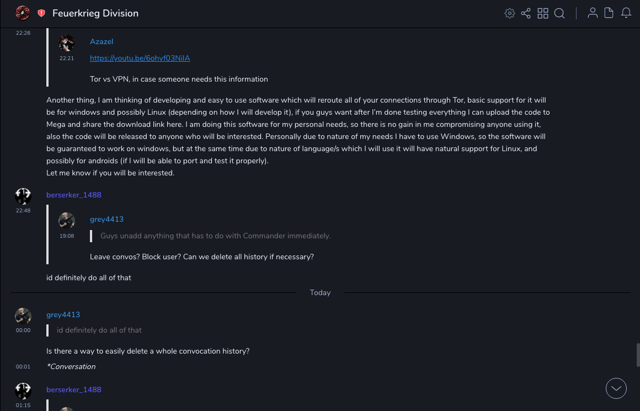640x411 pixels.
Task: Open conversation settings gear icon
Action: pos(510,13)
